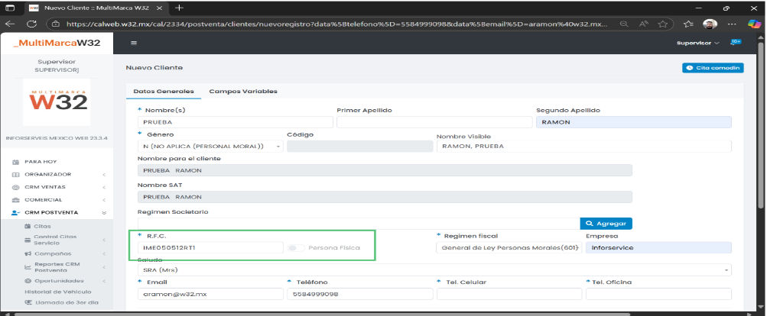Click the browser zoom magnifier icon
This screenshot has height=316, width=767.
coord(625,24)
